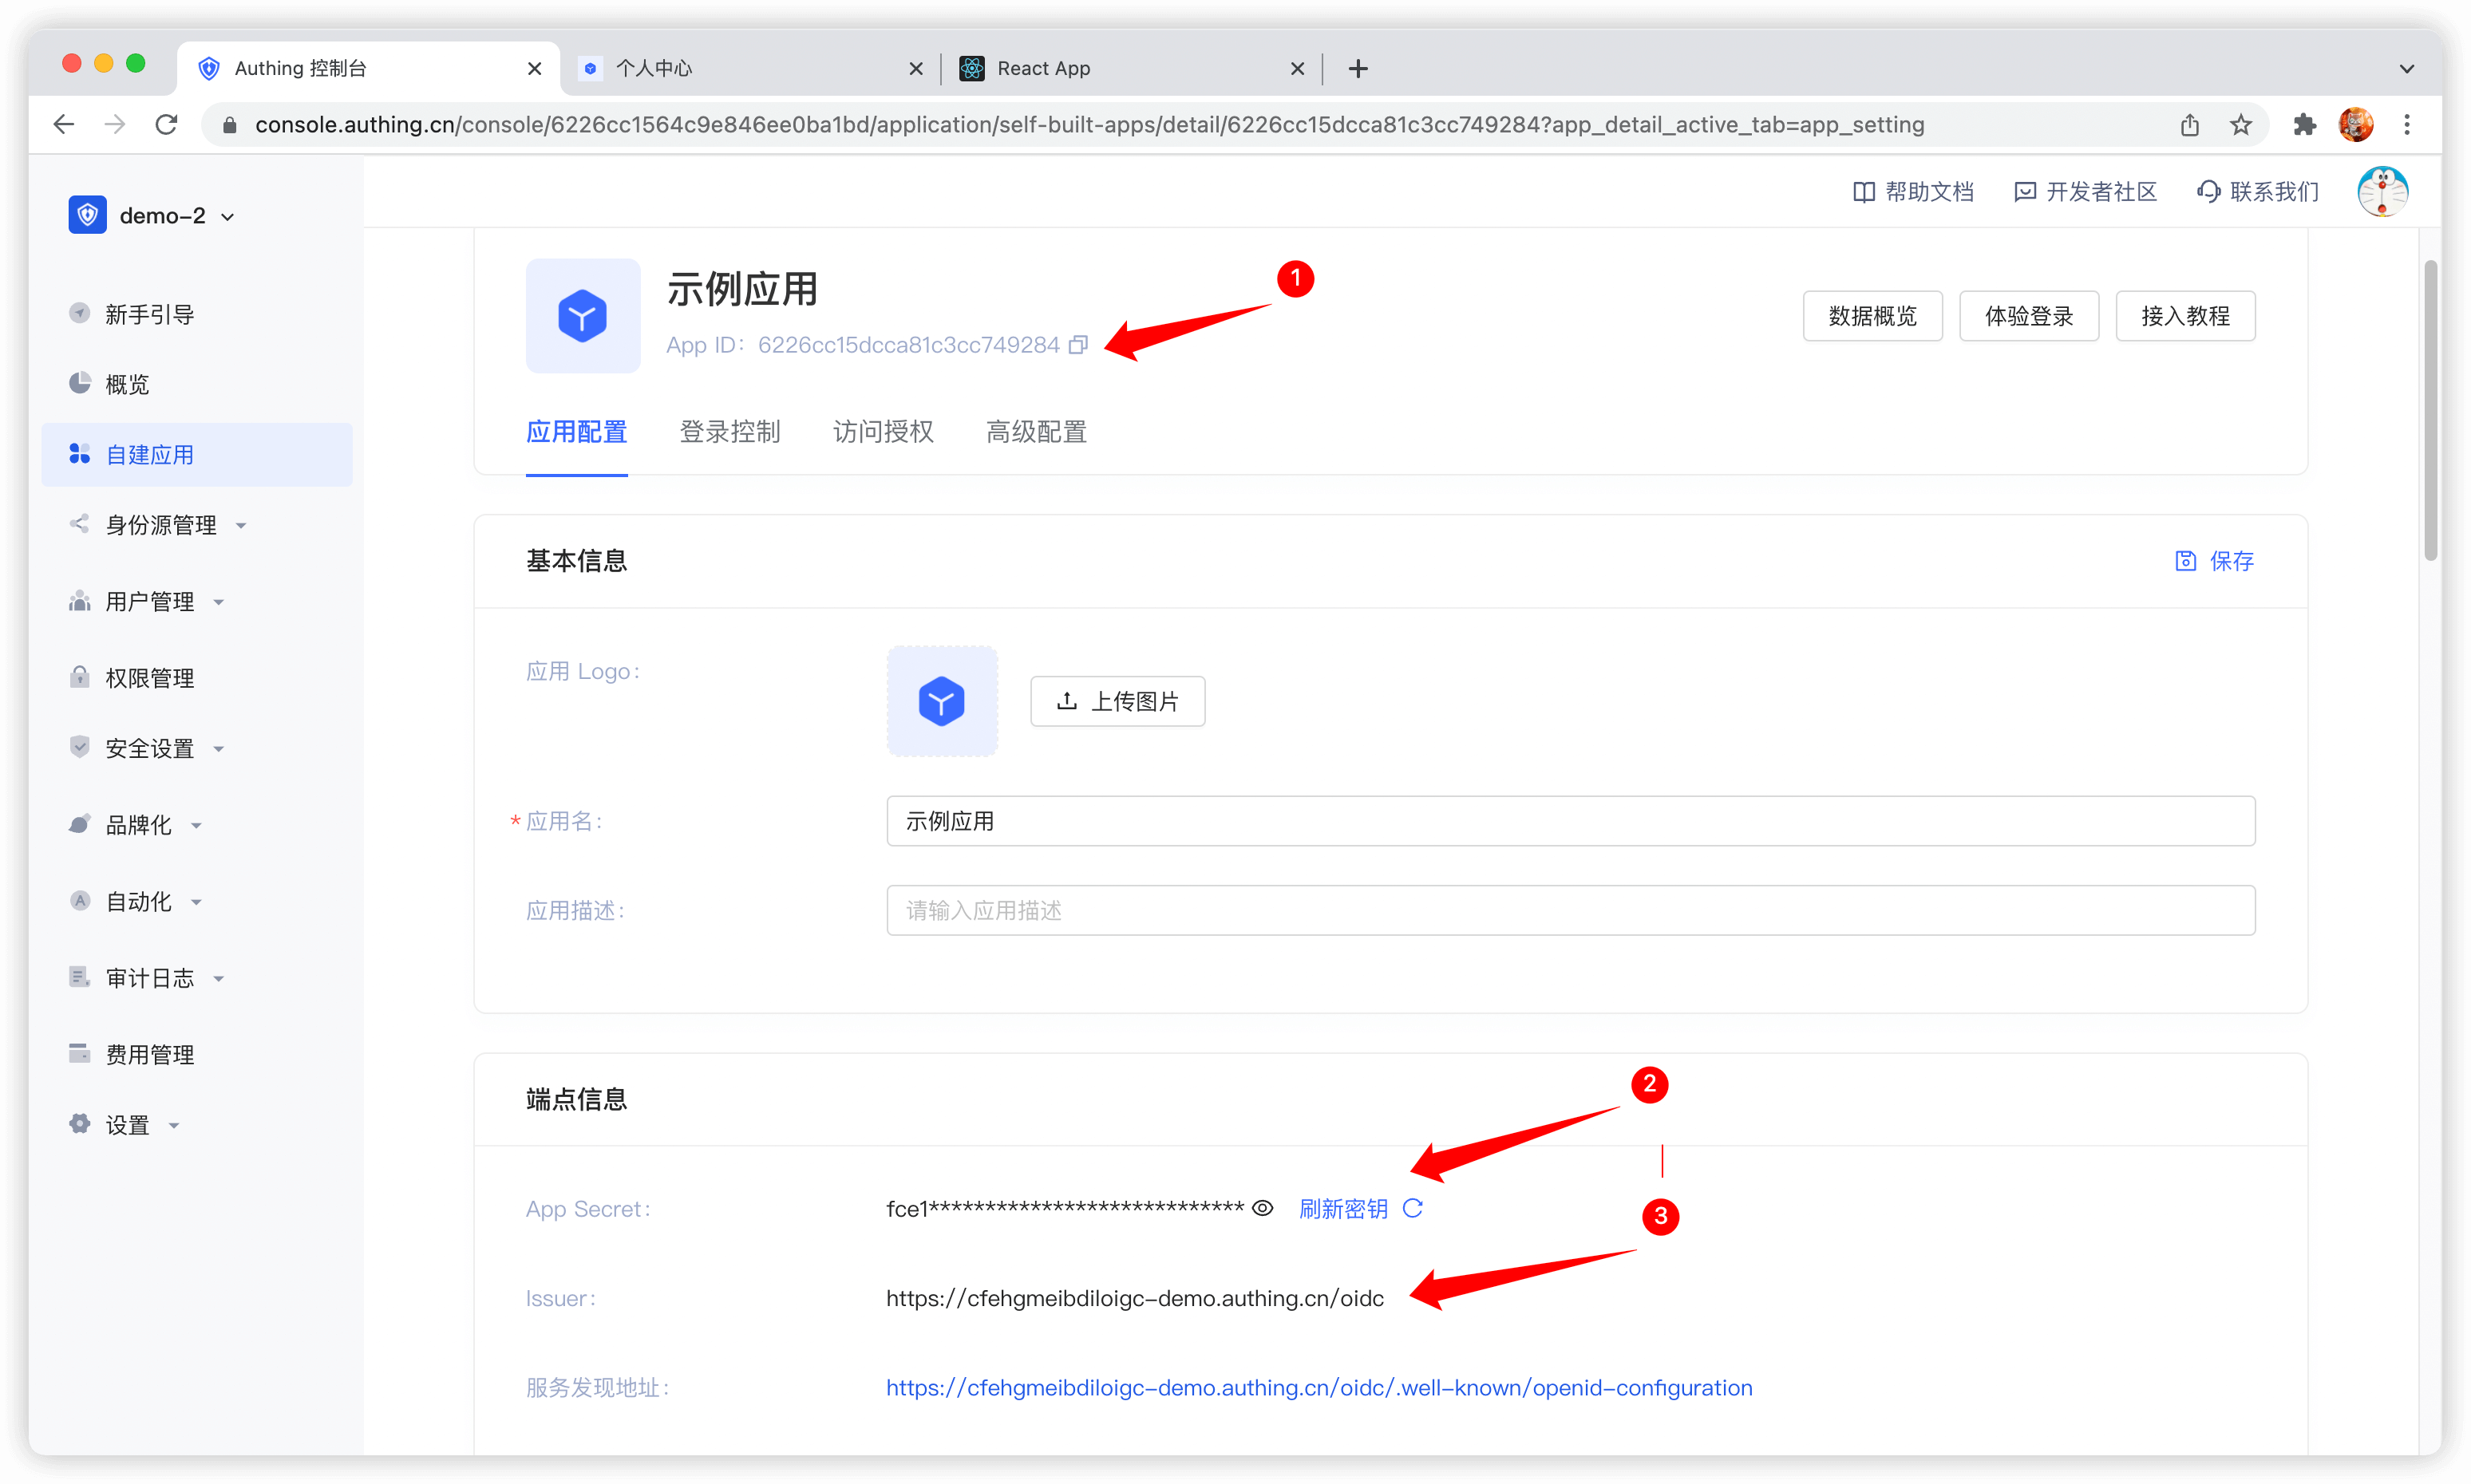2471x1484 pixels.
Task: Open browser extensions puzzle icon
Action: pos(2305,125)
